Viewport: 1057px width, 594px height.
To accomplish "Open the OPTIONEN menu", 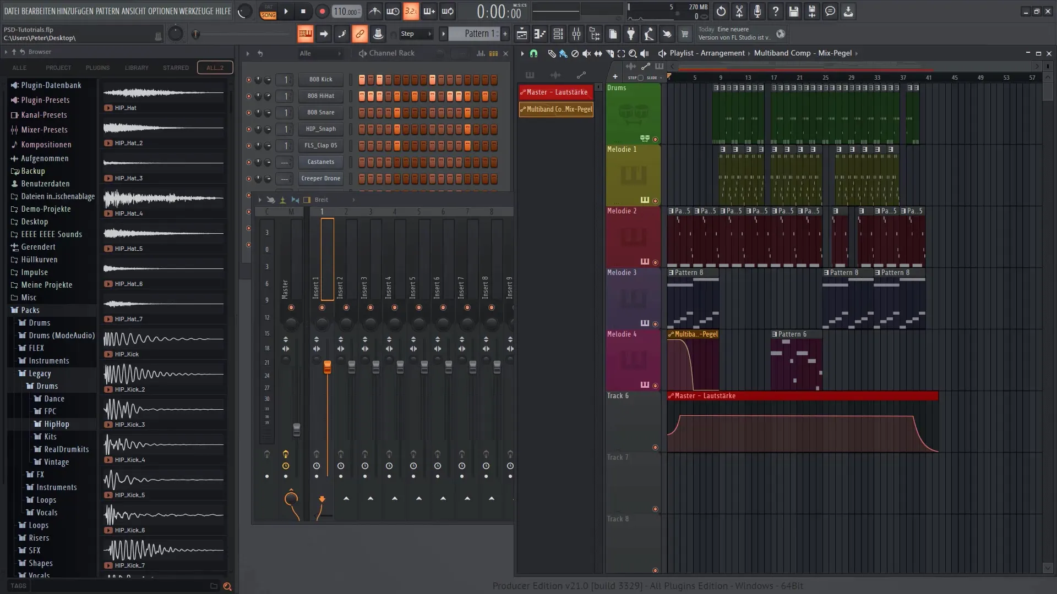I will pyautogui.click(x=163, y=11).
